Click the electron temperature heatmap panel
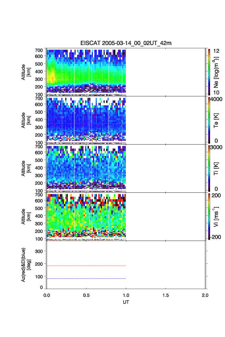Viewport: 225px width, 337px height. coord(86,120)
